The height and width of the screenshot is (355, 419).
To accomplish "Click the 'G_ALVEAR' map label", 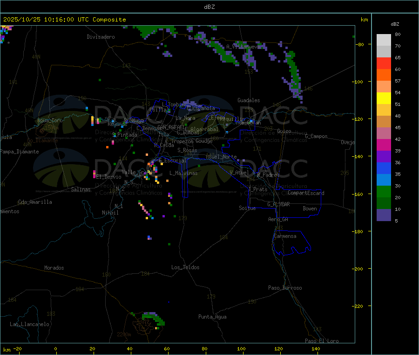I will click(278, 204).
